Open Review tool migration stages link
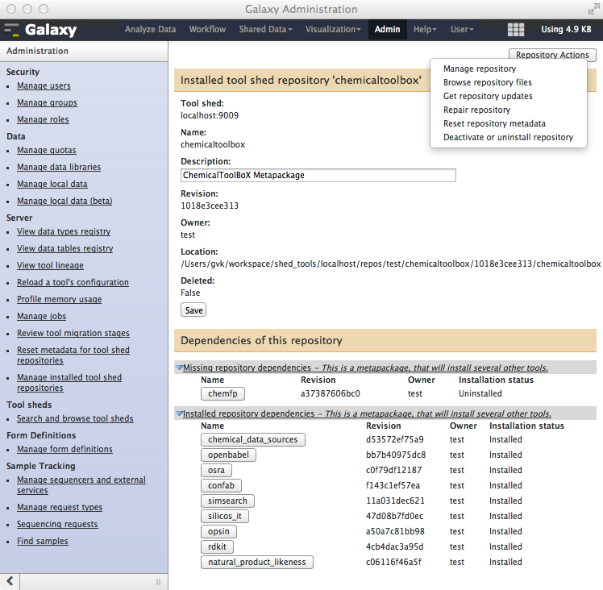Viewport: 603px width, 590px height. (73, 333)
